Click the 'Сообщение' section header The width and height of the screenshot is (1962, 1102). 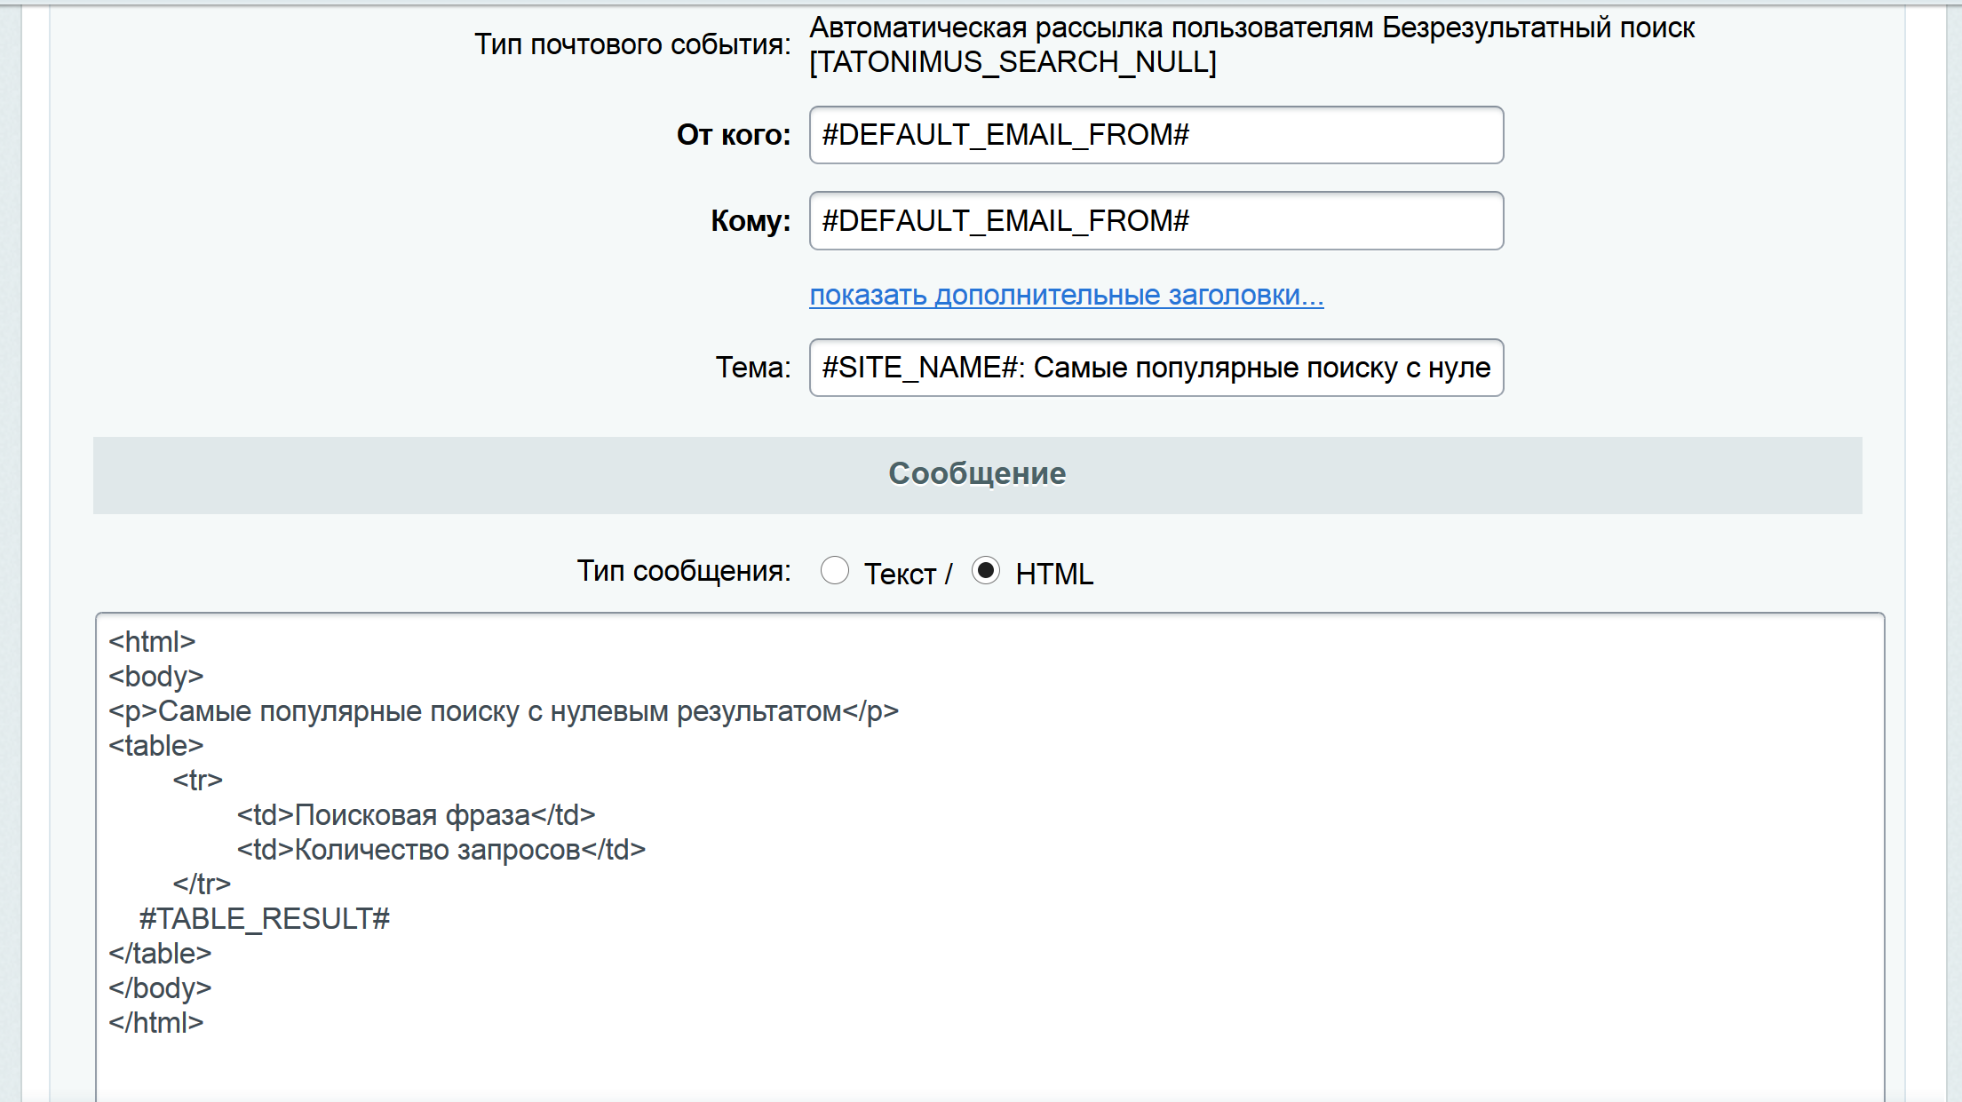point(977,474)
